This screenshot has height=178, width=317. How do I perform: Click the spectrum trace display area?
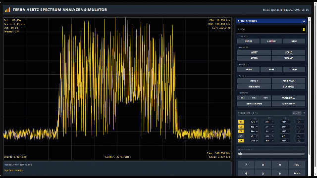(117, 89)
